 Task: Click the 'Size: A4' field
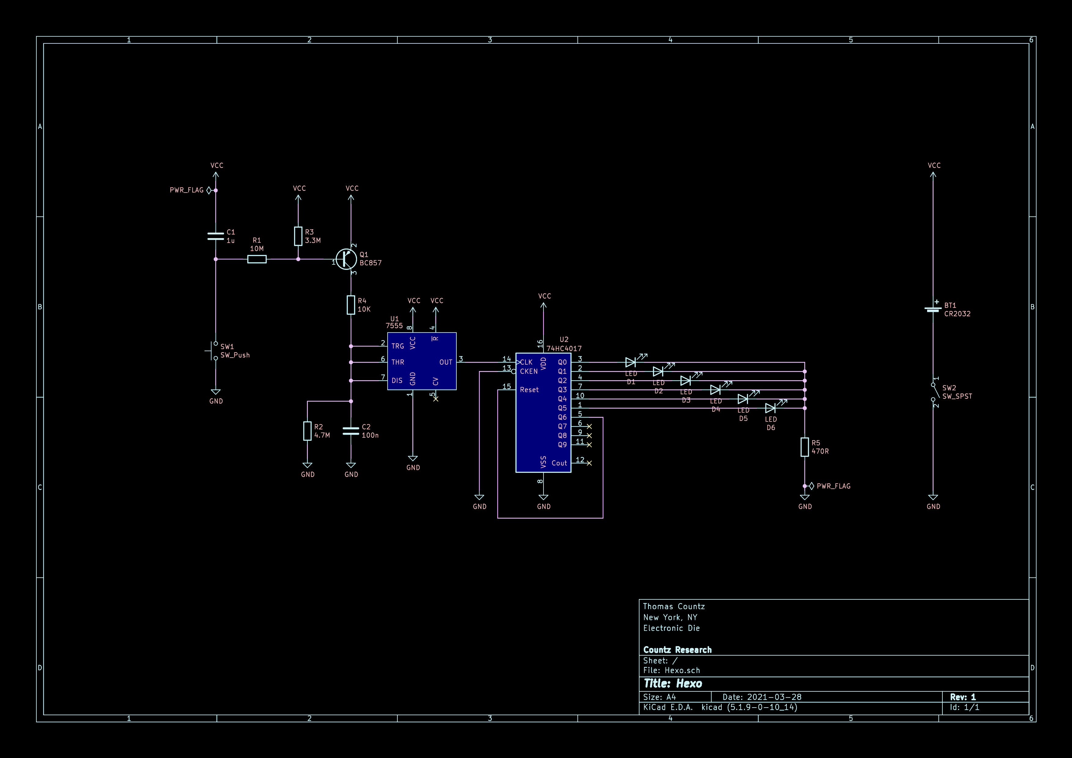(x=659, y=697)
